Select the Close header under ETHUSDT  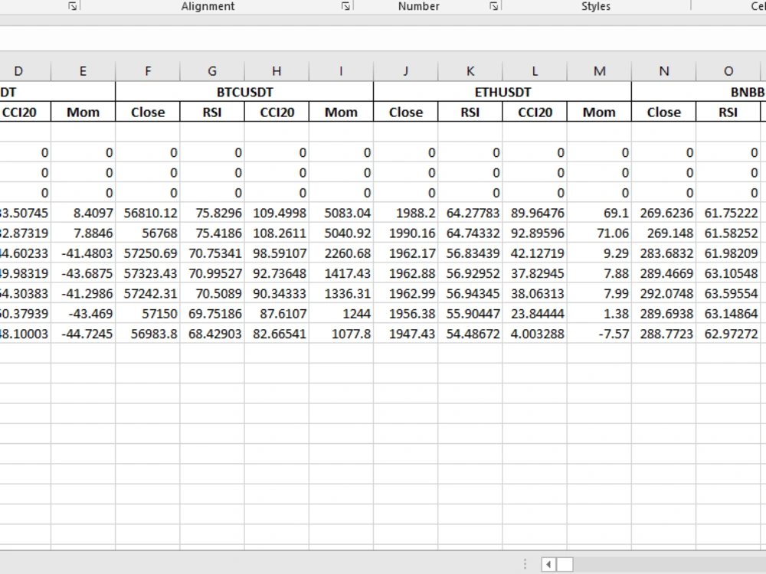click(405, 112)
